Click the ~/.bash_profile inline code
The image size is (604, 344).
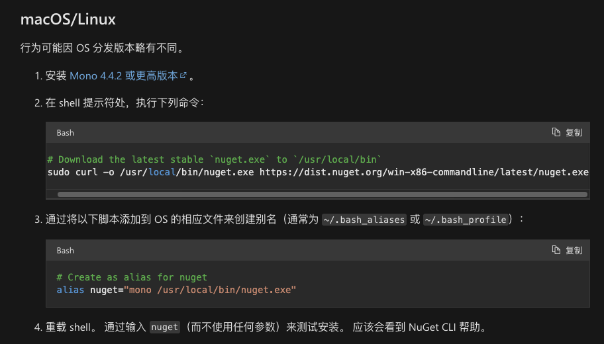coord(465,220)
